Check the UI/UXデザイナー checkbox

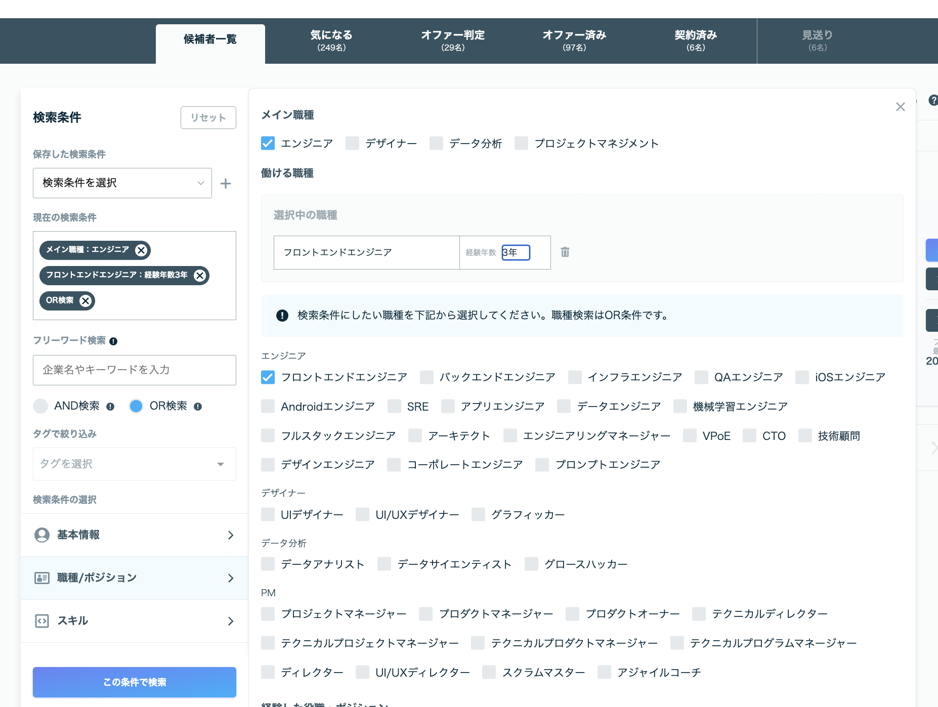click(362, 514)
